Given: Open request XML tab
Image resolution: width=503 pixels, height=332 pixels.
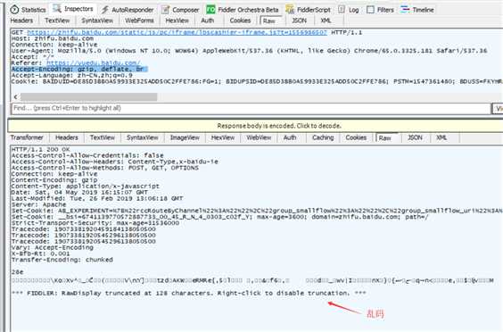Looking at the screenshot, I should pyautogui.click(x=326, y=21).
